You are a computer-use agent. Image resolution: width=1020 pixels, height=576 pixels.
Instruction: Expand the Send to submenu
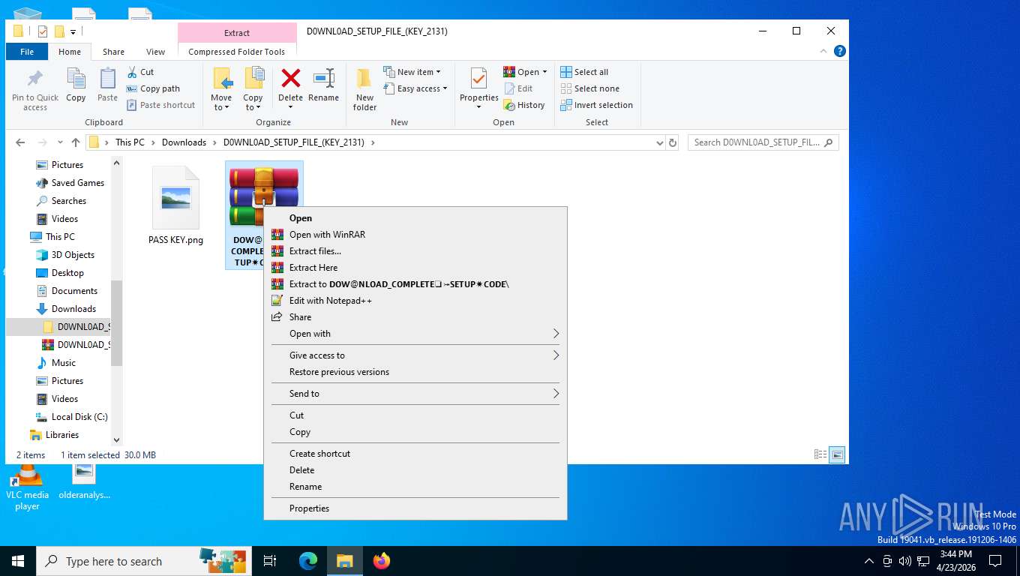coord(415,394)
